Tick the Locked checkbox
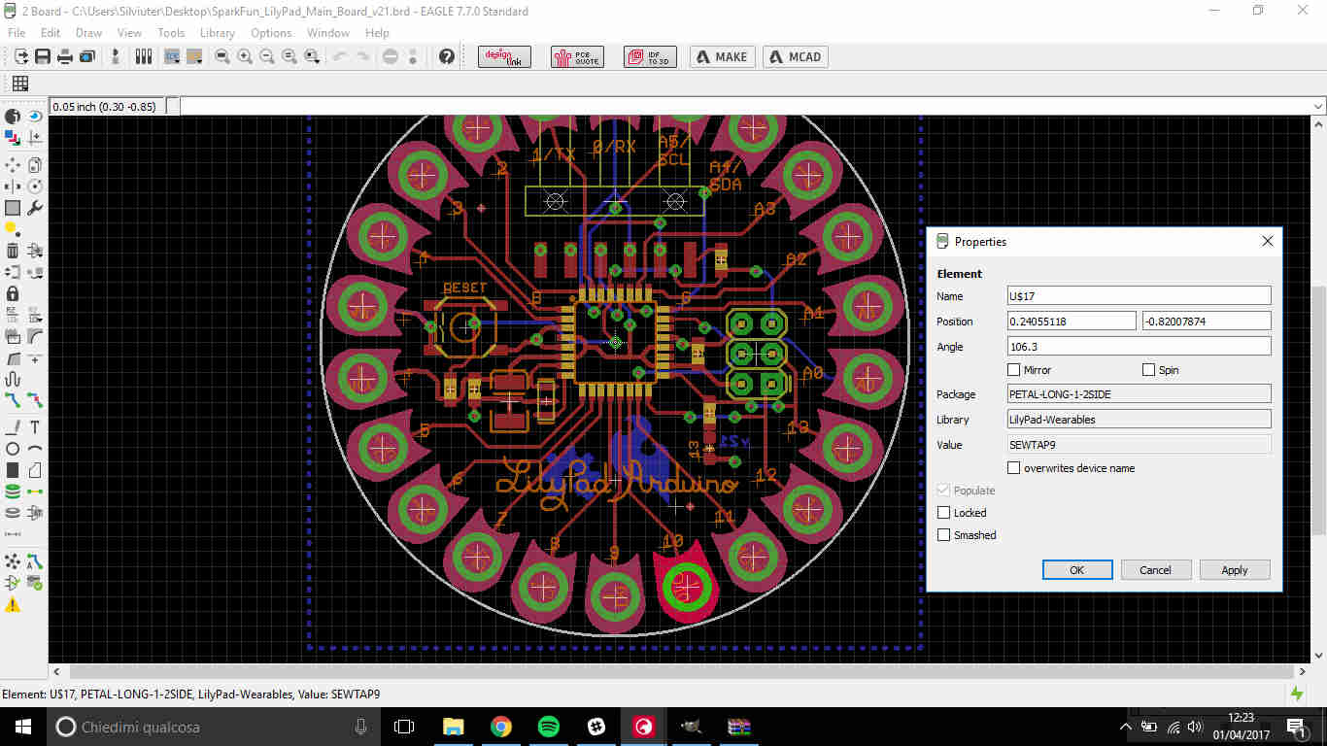The width and height of the screenshot is (1327, 746). pyautogui.click(x=943, y=513)
